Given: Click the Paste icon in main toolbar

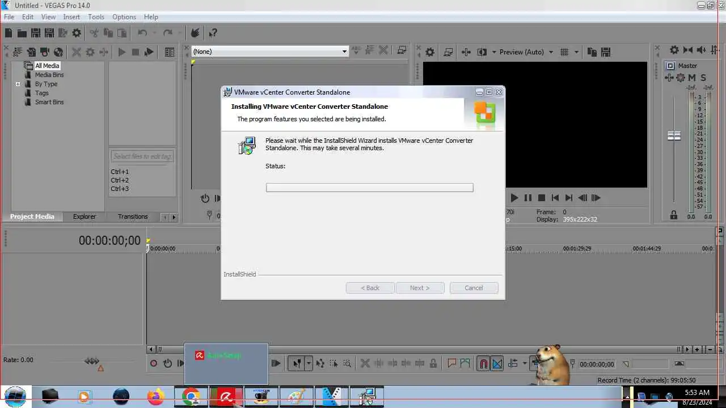Looking at the screenshot, I should (x=122, y=33).
